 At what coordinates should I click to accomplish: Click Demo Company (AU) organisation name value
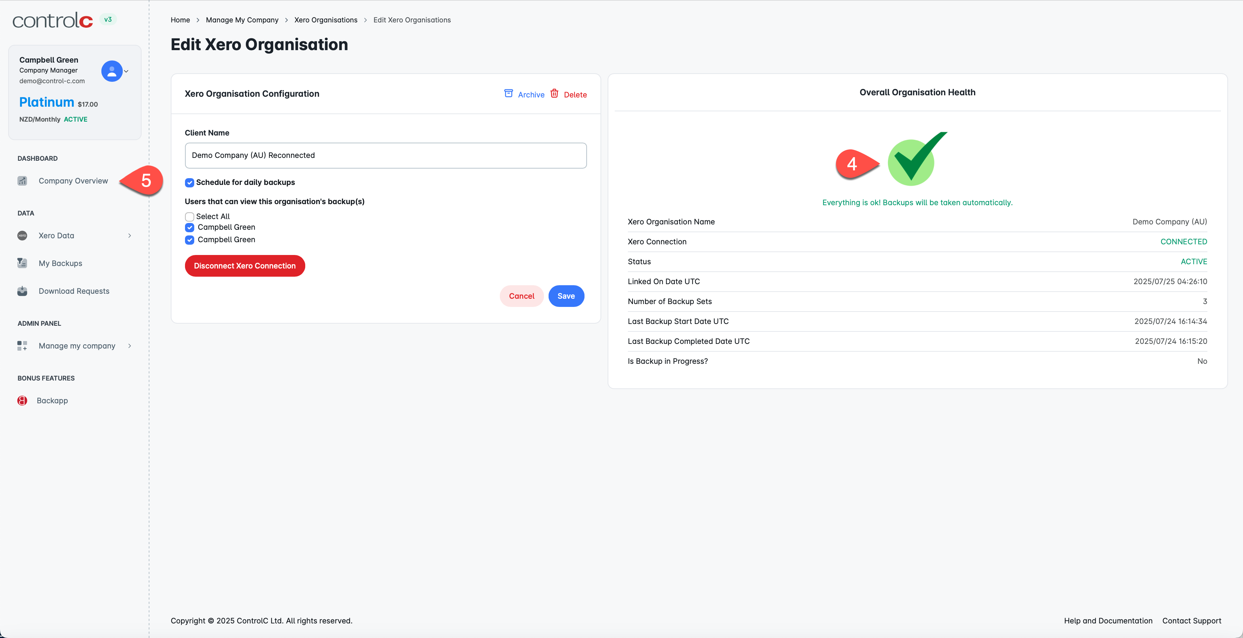pos(1170,222)
